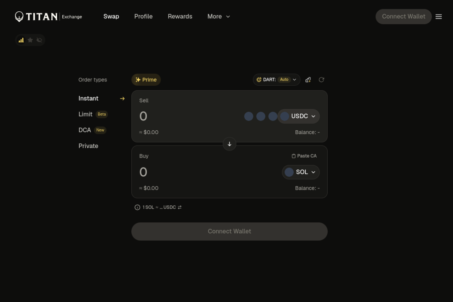Click the Buy amount input field
Screen dimensions: 453x302
pyautogui.click(x=209, y=172)
